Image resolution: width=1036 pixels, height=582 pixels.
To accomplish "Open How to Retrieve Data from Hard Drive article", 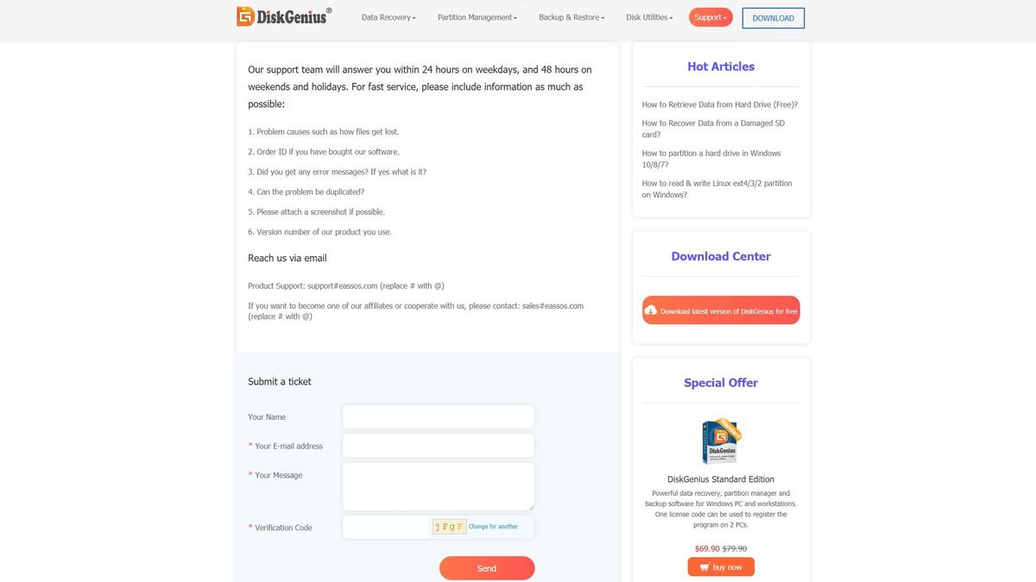I will 719,104.
